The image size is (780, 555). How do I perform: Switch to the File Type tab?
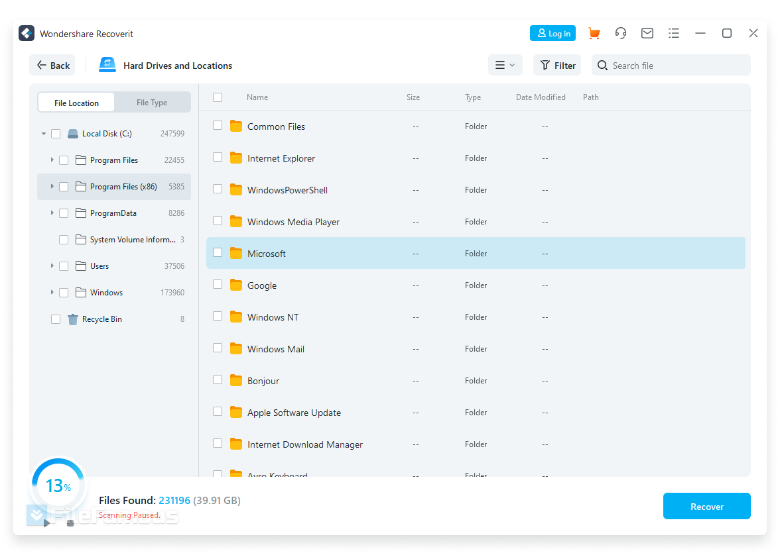click(x=152, y=103)
